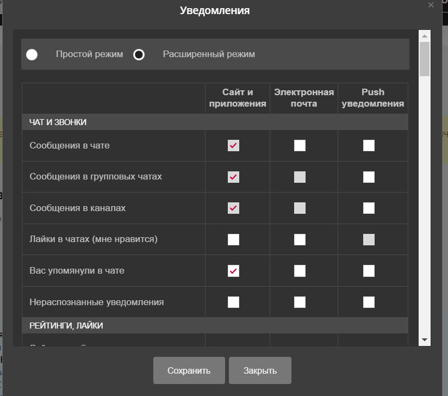Select the Расширенный режим radio button

click(139, 54)
